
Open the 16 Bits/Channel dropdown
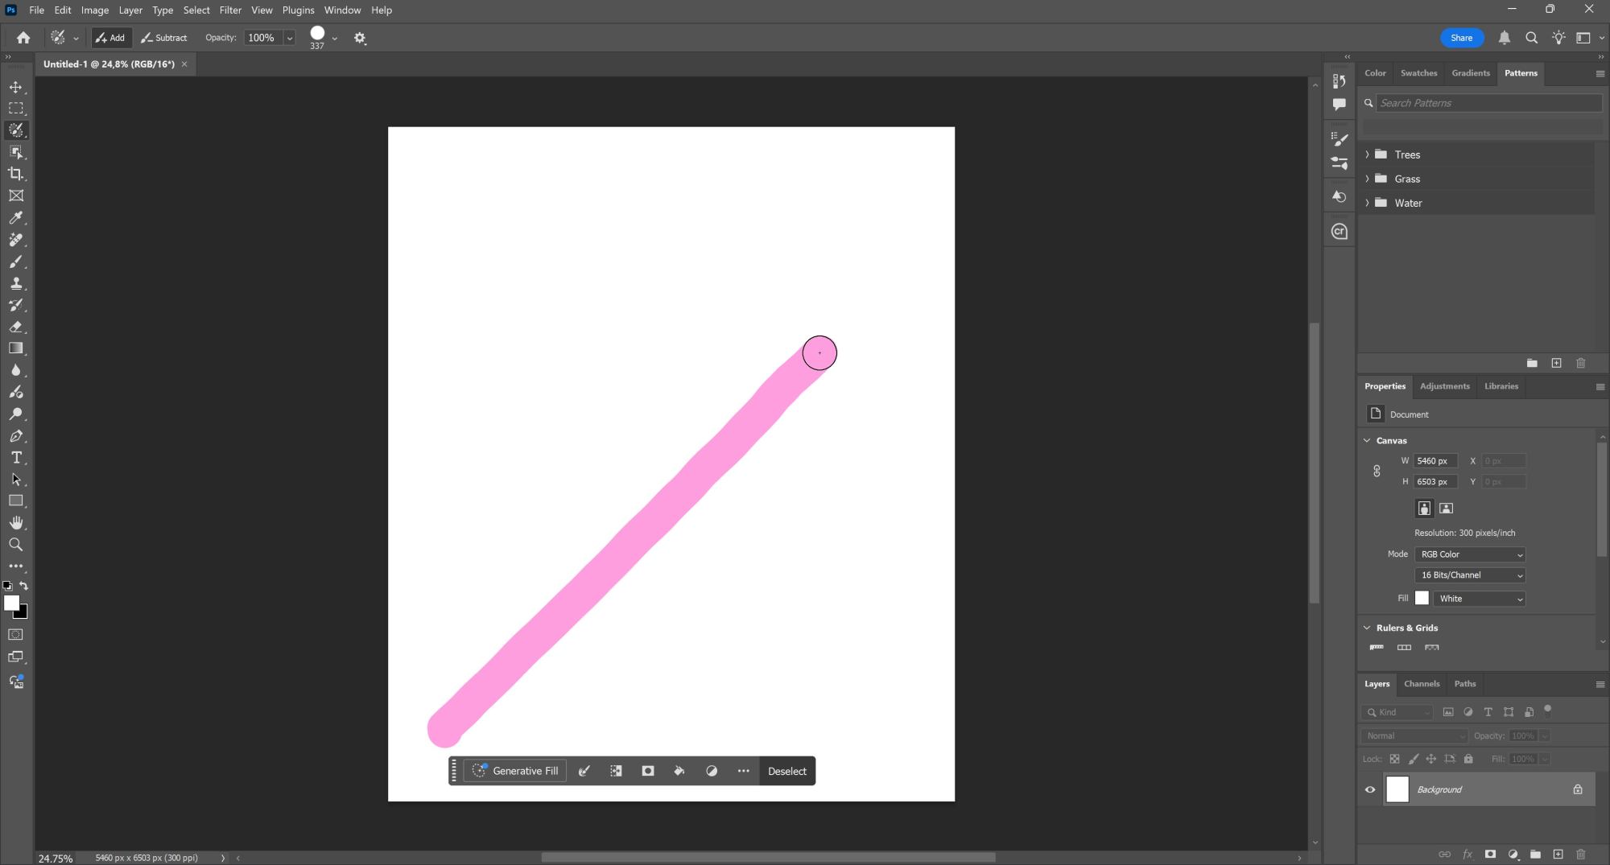point(1470,575)
